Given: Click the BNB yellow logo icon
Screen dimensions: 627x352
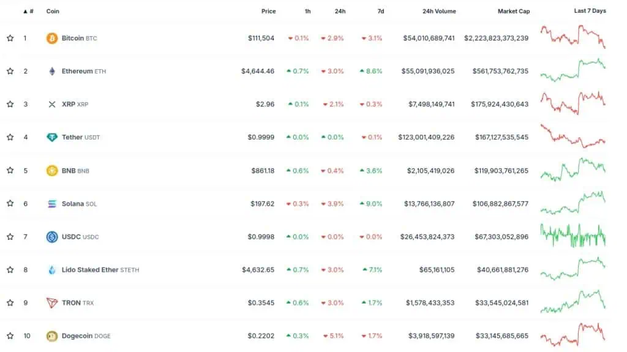Looking at the screenshot, I should [x=51, y=170].
